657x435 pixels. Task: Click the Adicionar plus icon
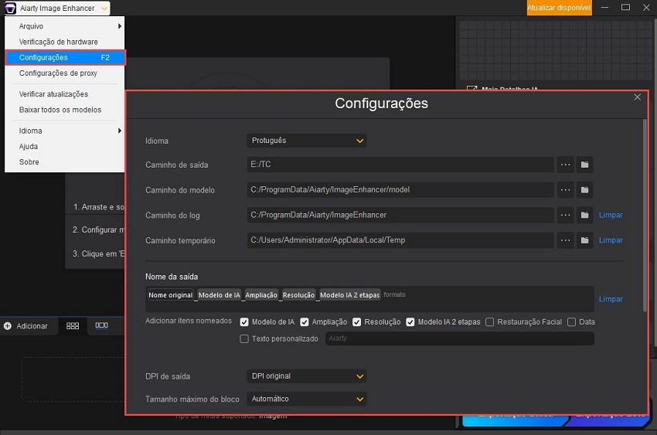pos(8,326)
